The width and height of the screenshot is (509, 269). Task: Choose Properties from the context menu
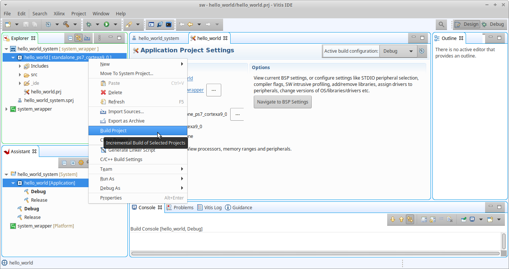coord(111,198)
